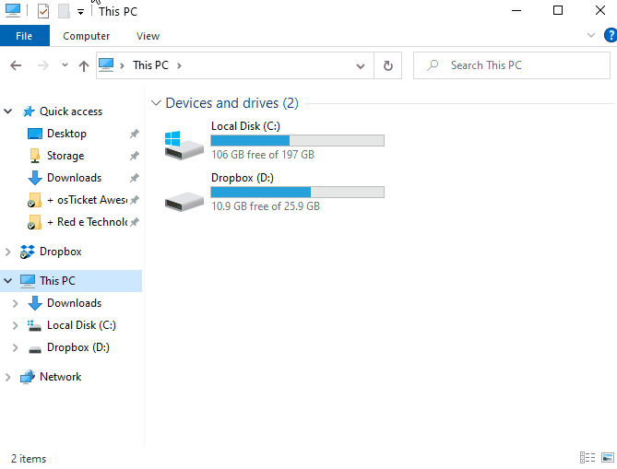Click the This PC title bar system icon

[13, 11]
